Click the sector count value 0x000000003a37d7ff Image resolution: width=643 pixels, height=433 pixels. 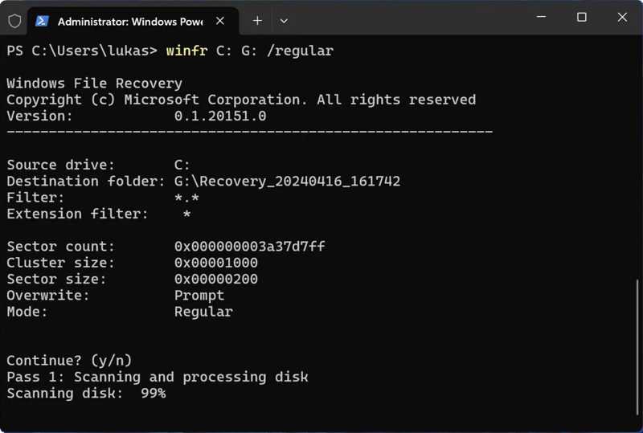pyautogui.click(x=249, y=247)
